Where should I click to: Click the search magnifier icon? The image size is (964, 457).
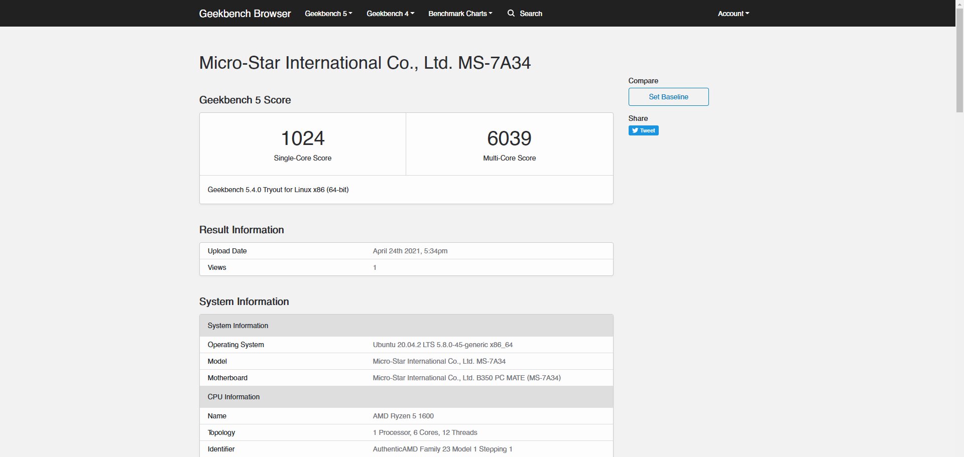511,13
